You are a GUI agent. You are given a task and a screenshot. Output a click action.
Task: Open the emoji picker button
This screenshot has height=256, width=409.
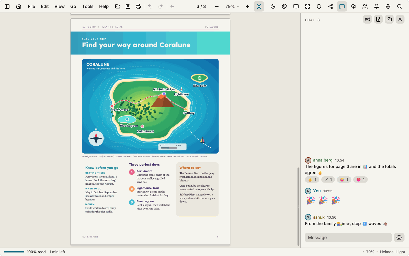tap(399, 238)
